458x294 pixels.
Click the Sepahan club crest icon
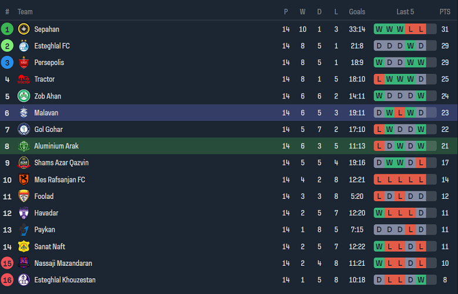coord(23,29)
